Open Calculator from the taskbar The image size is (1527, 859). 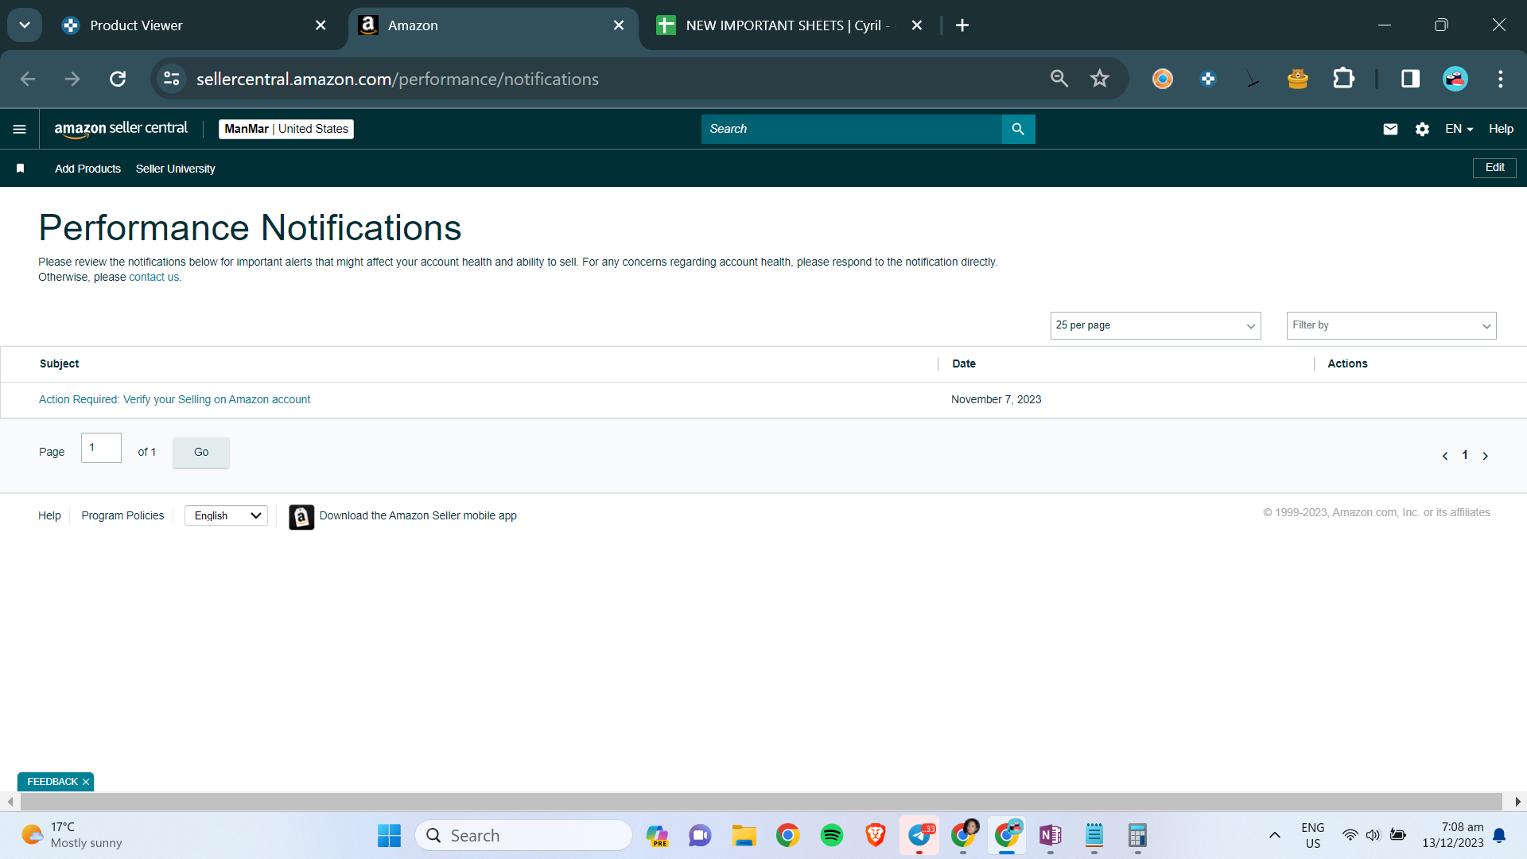coord(1138,835)
